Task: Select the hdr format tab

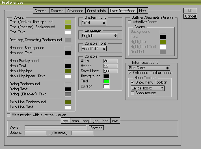Action: [x=105, y=121]
